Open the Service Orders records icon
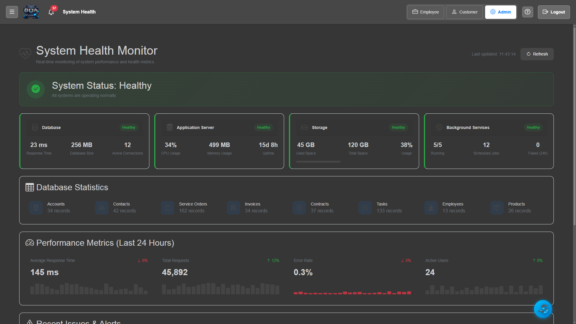Image resolution: width=576 pixels, height=324 pixels. 167,208
